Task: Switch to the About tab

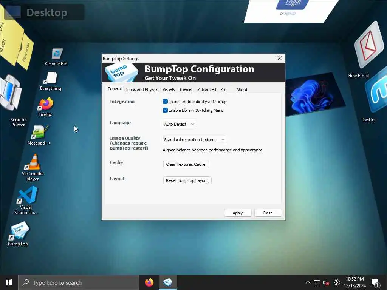Action: click(x=242, y=89)
